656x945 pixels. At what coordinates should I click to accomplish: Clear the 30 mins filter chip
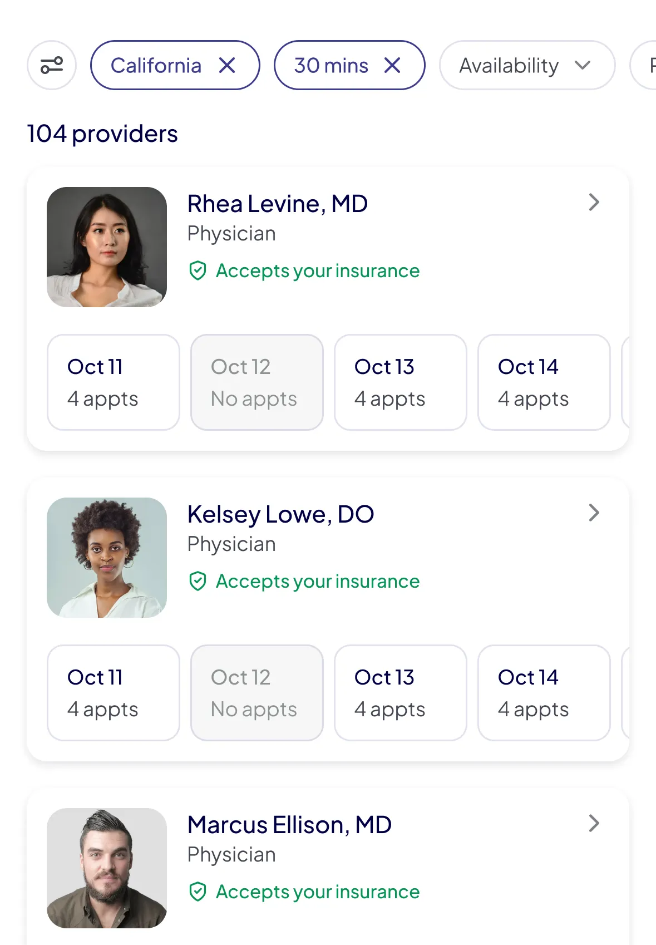(x=392, y=65)
